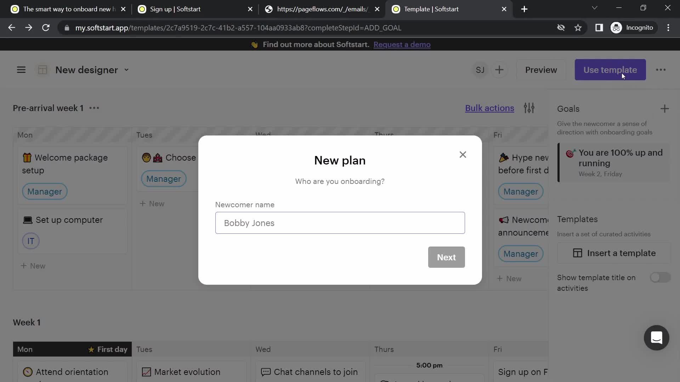The width and height of the screenshot is (680, 382).
Task: Open the Market evolution activity
Action: coord(191,372)
